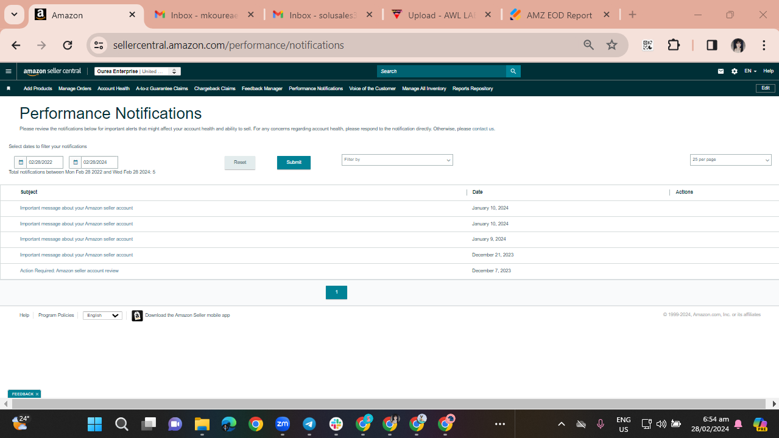The width and height of the screenshot is (779, 438).
Task: Open the January 9, 2024 date link
Action: [489, 239]
